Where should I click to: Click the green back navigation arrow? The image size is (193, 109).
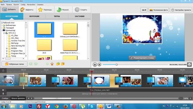click(x=31, y=64)
